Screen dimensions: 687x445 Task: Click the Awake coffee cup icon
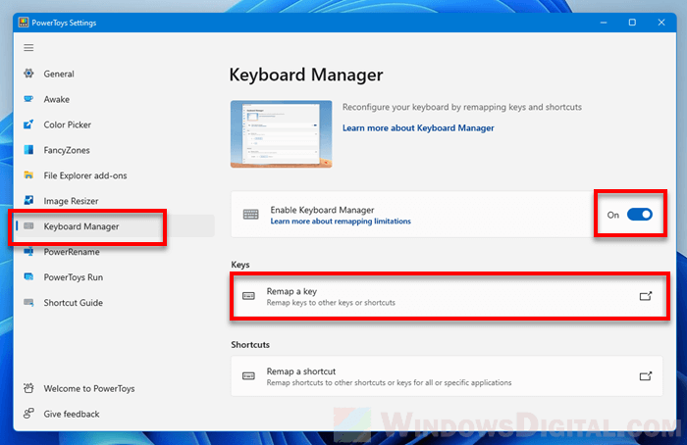tap(28, 99)
